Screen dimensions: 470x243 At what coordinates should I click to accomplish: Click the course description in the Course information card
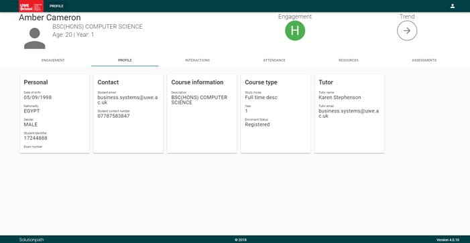pyautogui.click(x=199, y=100)
